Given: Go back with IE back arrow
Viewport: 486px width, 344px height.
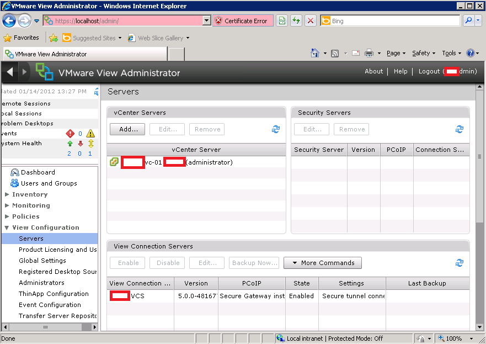Looking at the screenshot, I should coord(9,21).
